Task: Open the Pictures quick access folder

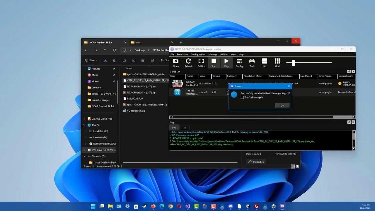Action: (x=96, y=69)
